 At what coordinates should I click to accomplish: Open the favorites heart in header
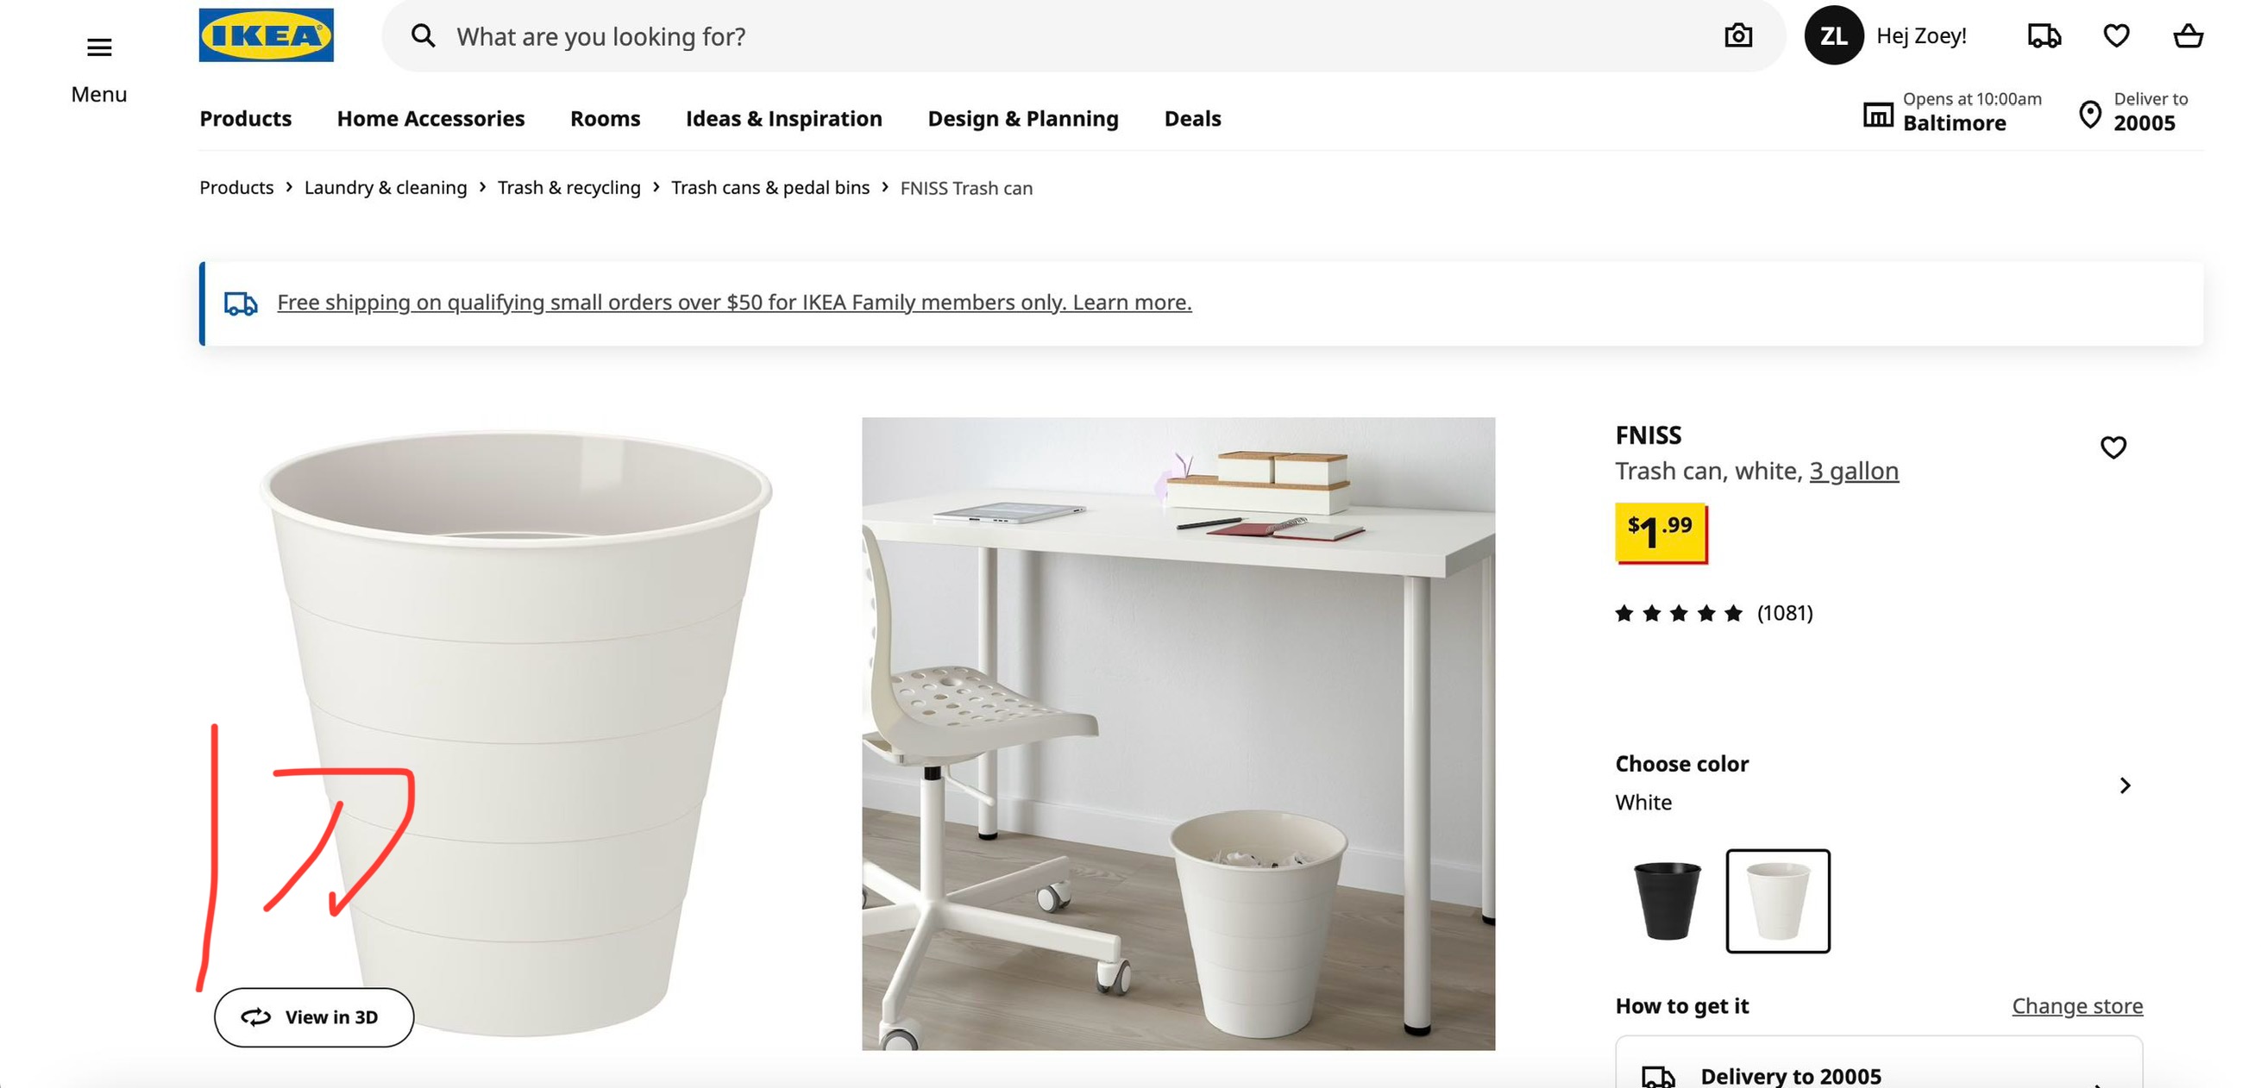click(2115, 36)
